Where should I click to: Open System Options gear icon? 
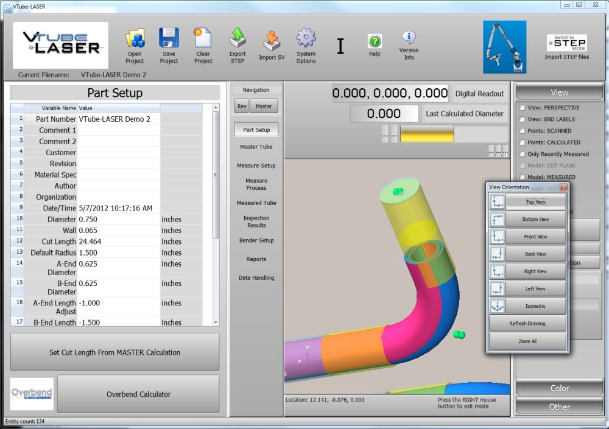[x=306, y=39]
